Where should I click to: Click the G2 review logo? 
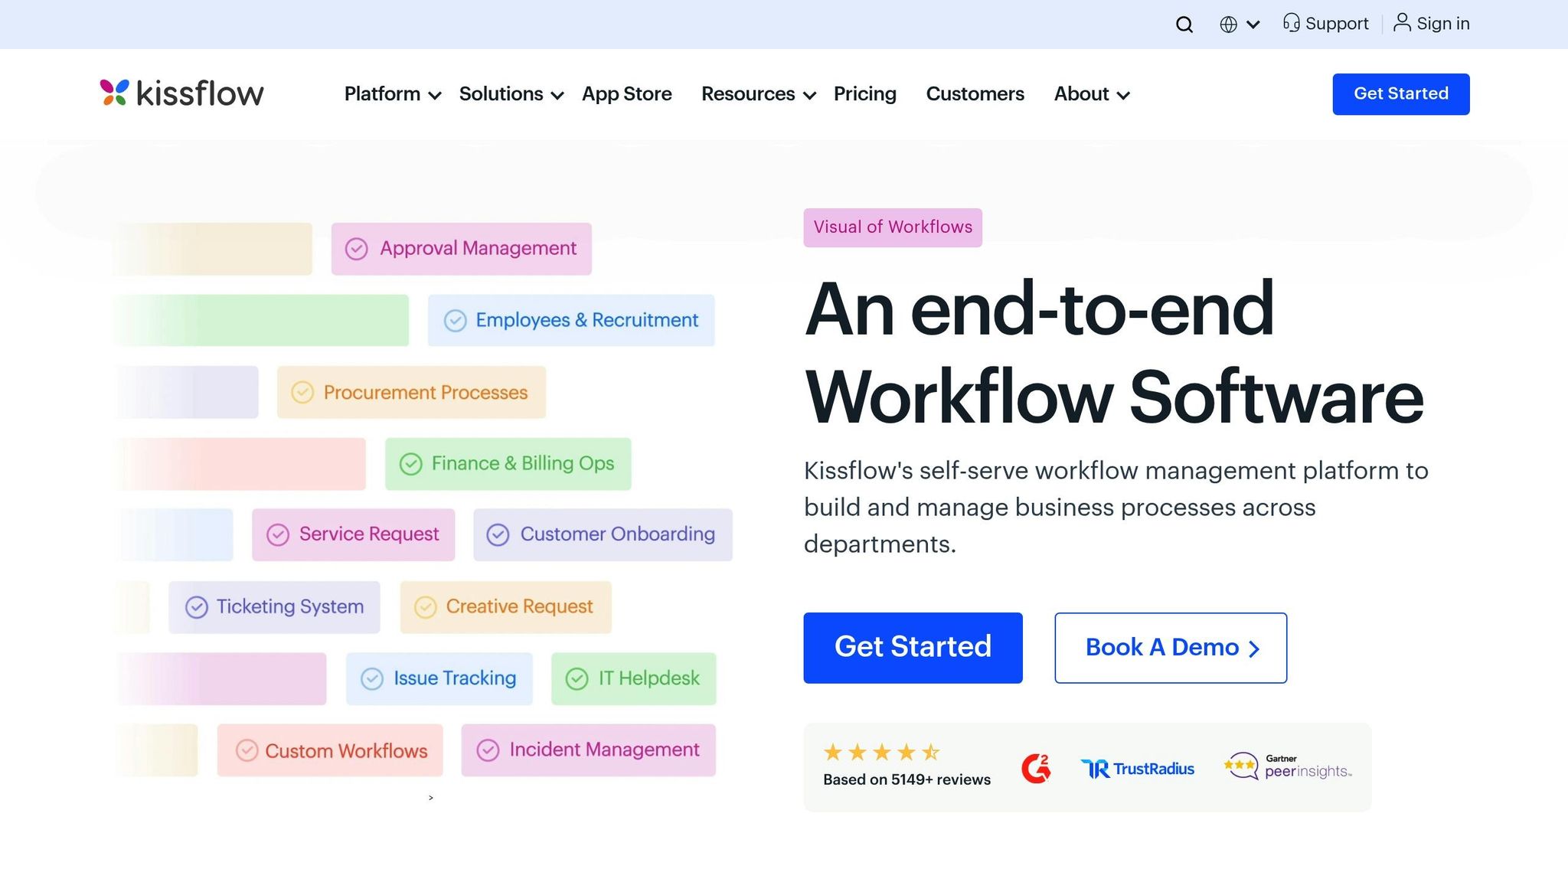tap(1036, 768)
